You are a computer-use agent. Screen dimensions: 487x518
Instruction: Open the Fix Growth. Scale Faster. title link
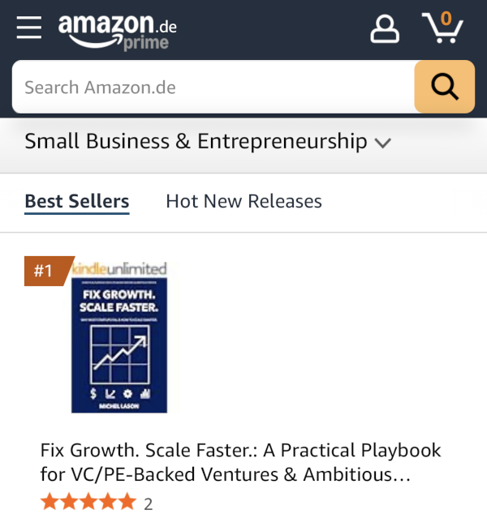click(240, 462)
